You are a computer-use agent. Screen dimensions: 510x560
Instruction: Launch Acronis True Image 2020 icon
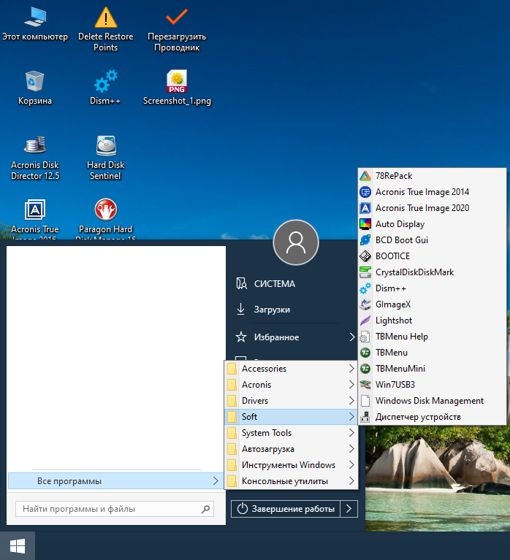[x=365, y=208]
